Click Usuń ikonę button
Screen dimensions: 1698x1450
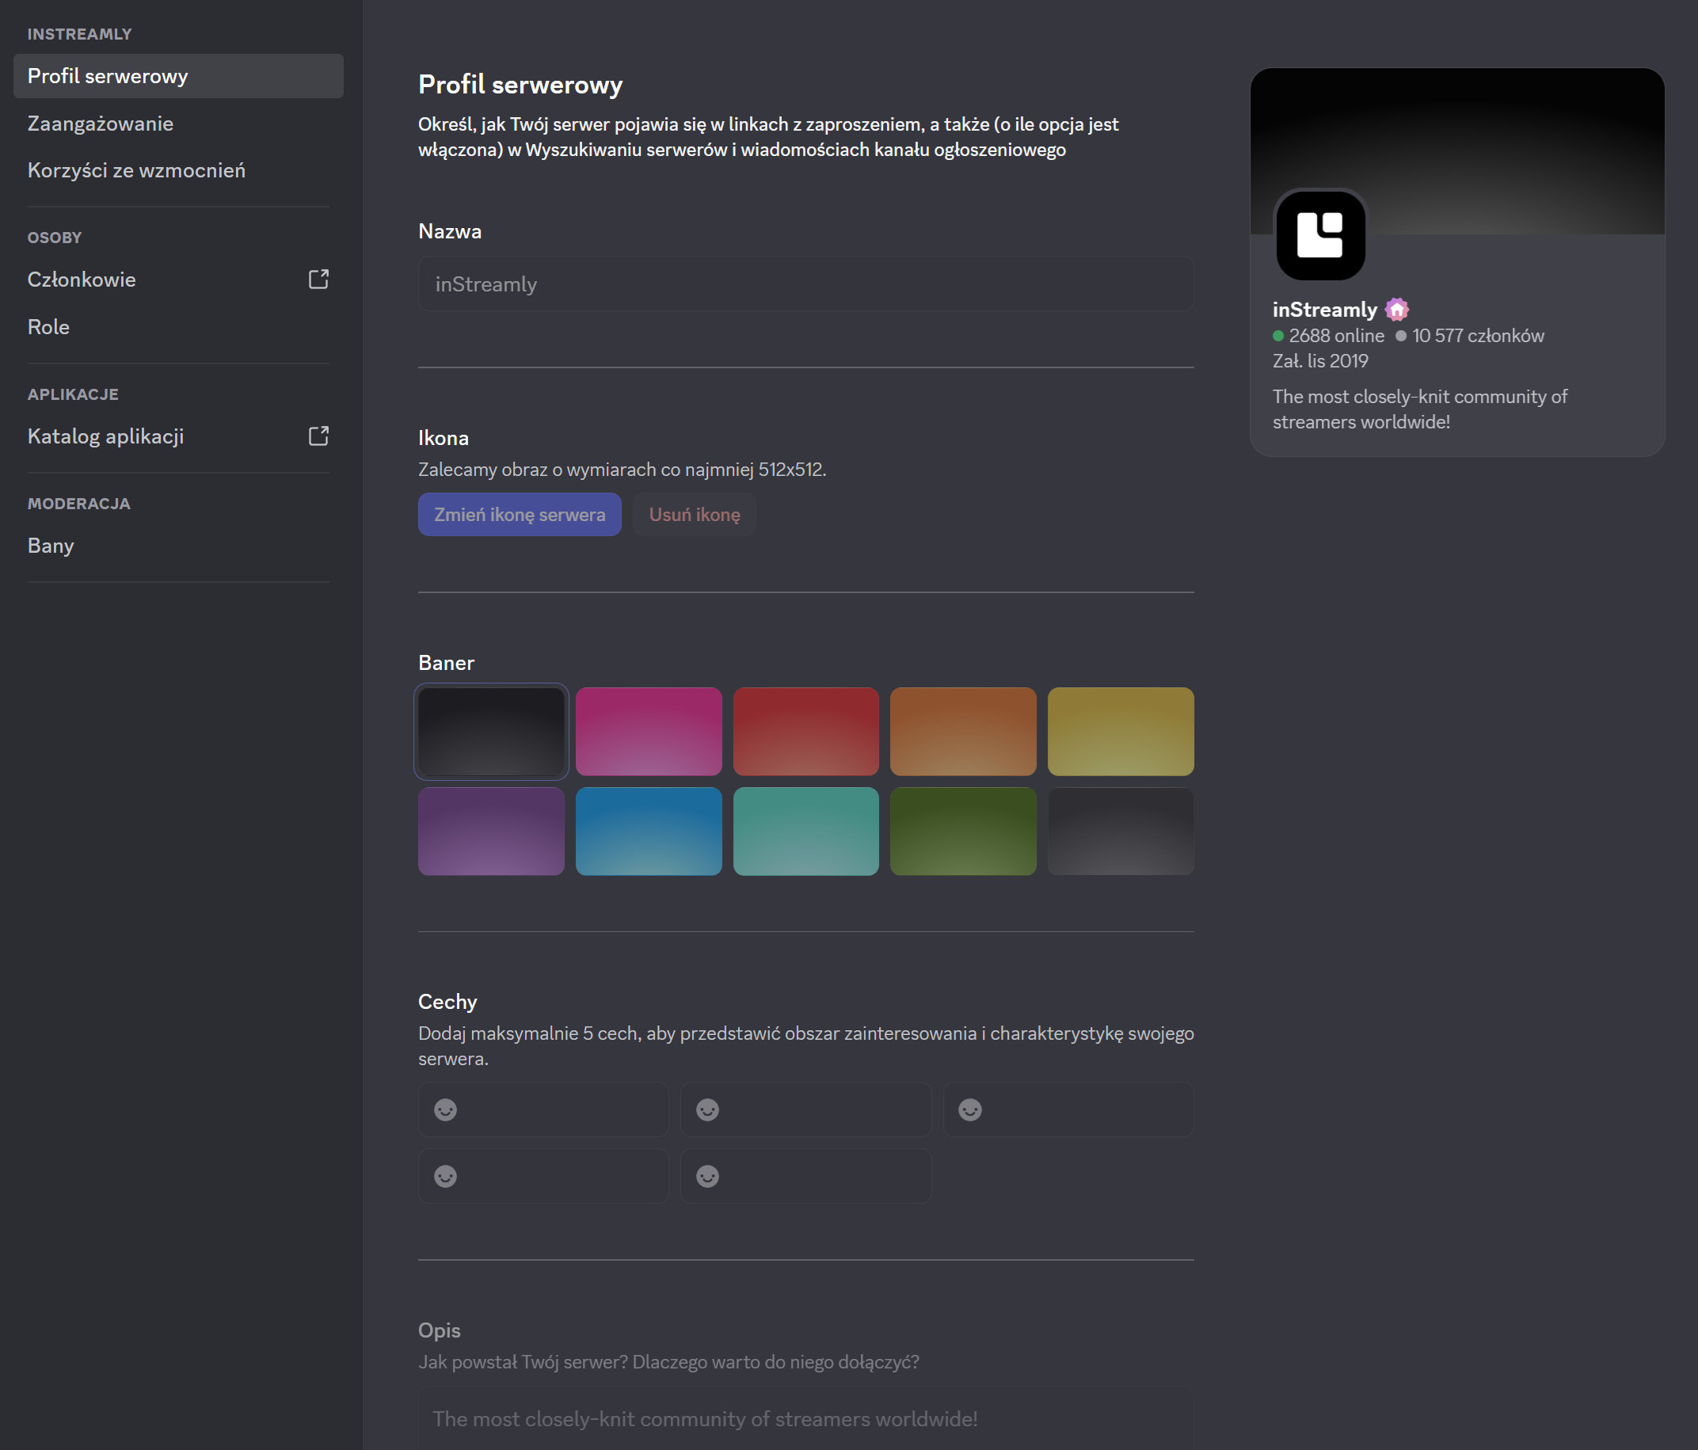694,515
